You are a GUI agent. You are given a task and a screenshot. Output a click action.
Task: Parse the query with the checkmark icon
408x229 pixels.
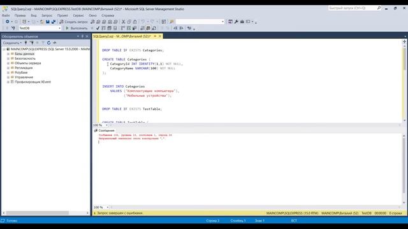pos(98,28)
